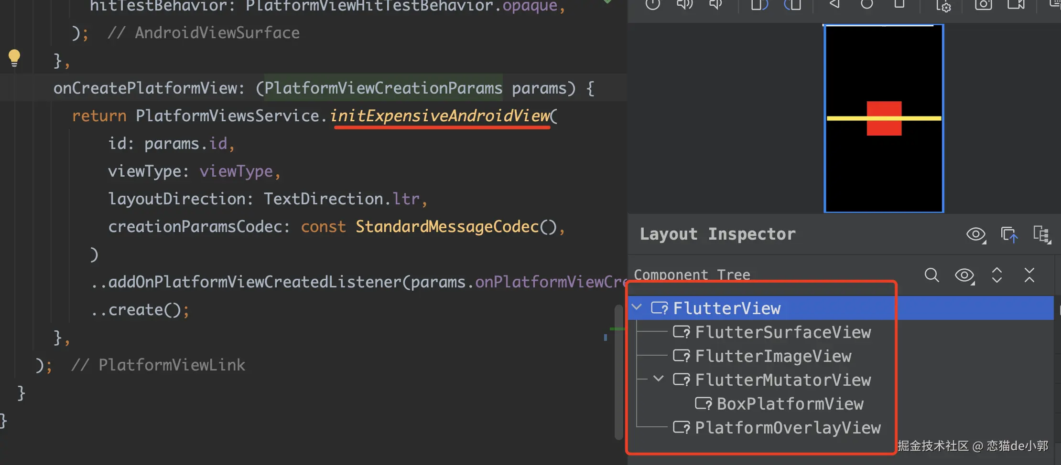
Task: Click the emulator power button icon
Action: coord(652,5)
